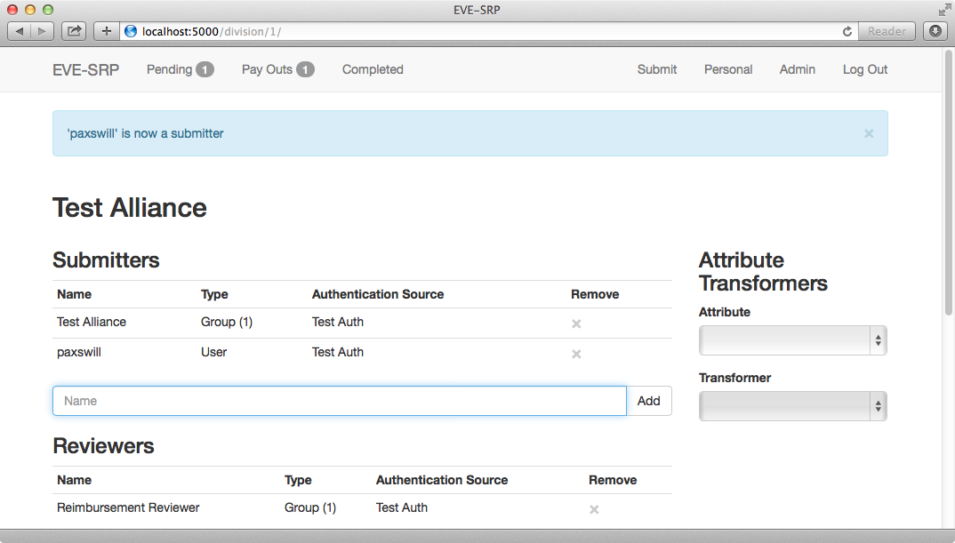Remove Test Alliance from submitters
Screen dimensions: 955x543
[x=576, y=323]
